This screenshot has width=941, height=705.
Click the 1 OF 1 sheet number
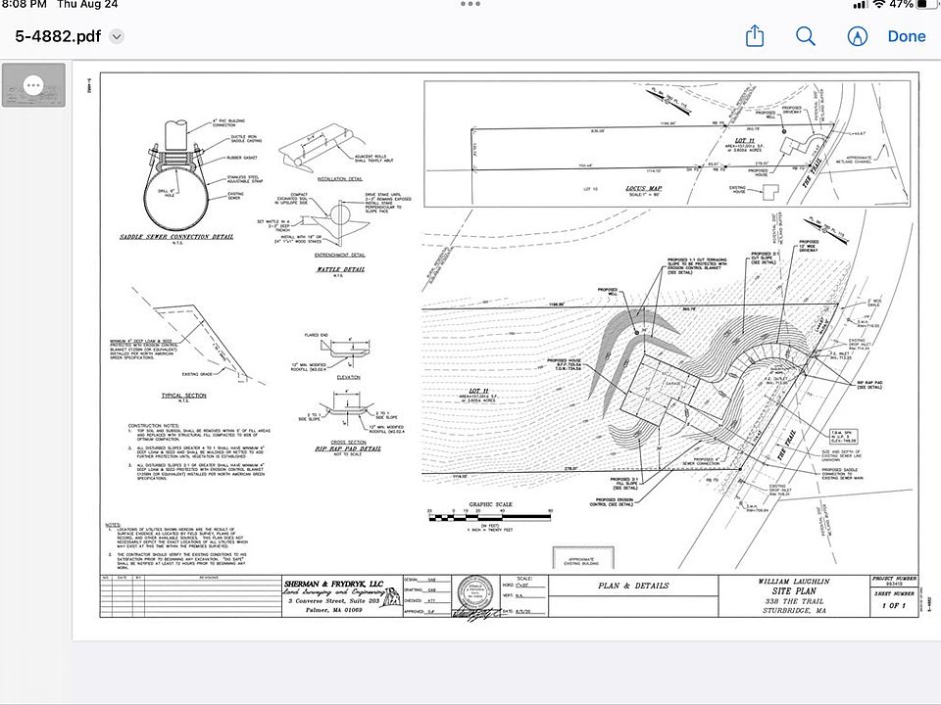[x=894, y=606]
